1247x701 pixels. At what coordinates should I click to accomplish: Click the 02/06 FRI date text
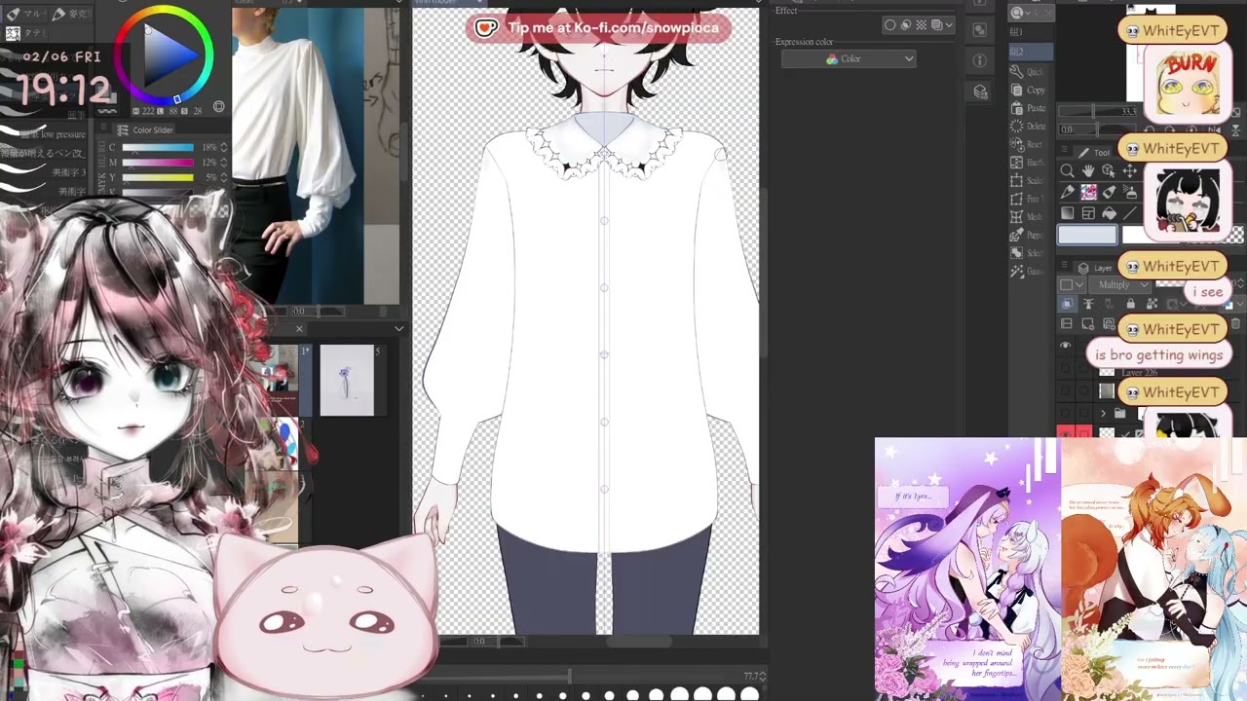(x=61, y=57)
